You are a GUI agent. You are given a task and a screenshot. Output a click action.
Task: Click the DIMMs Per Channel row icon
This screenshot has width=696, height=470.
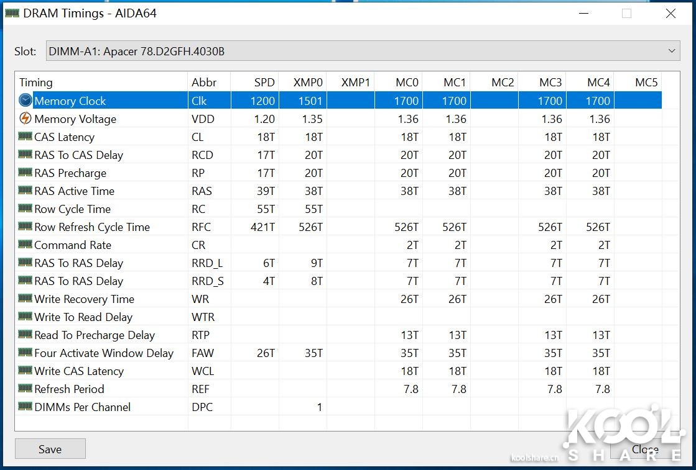(x=25, y=407)
